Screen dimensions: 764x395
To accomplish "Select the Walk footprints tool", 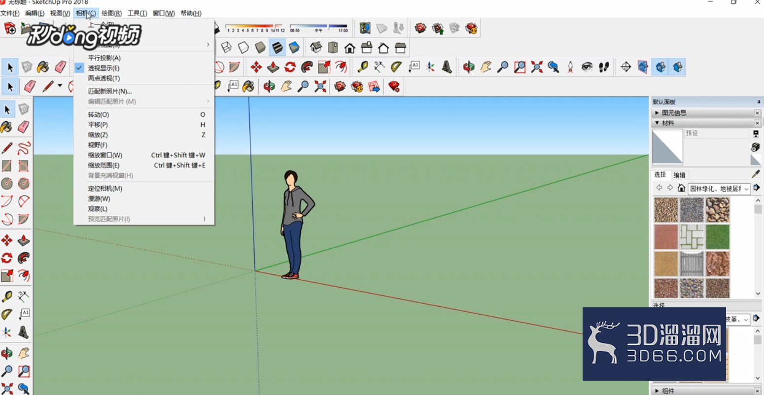I will coord(604,67).
